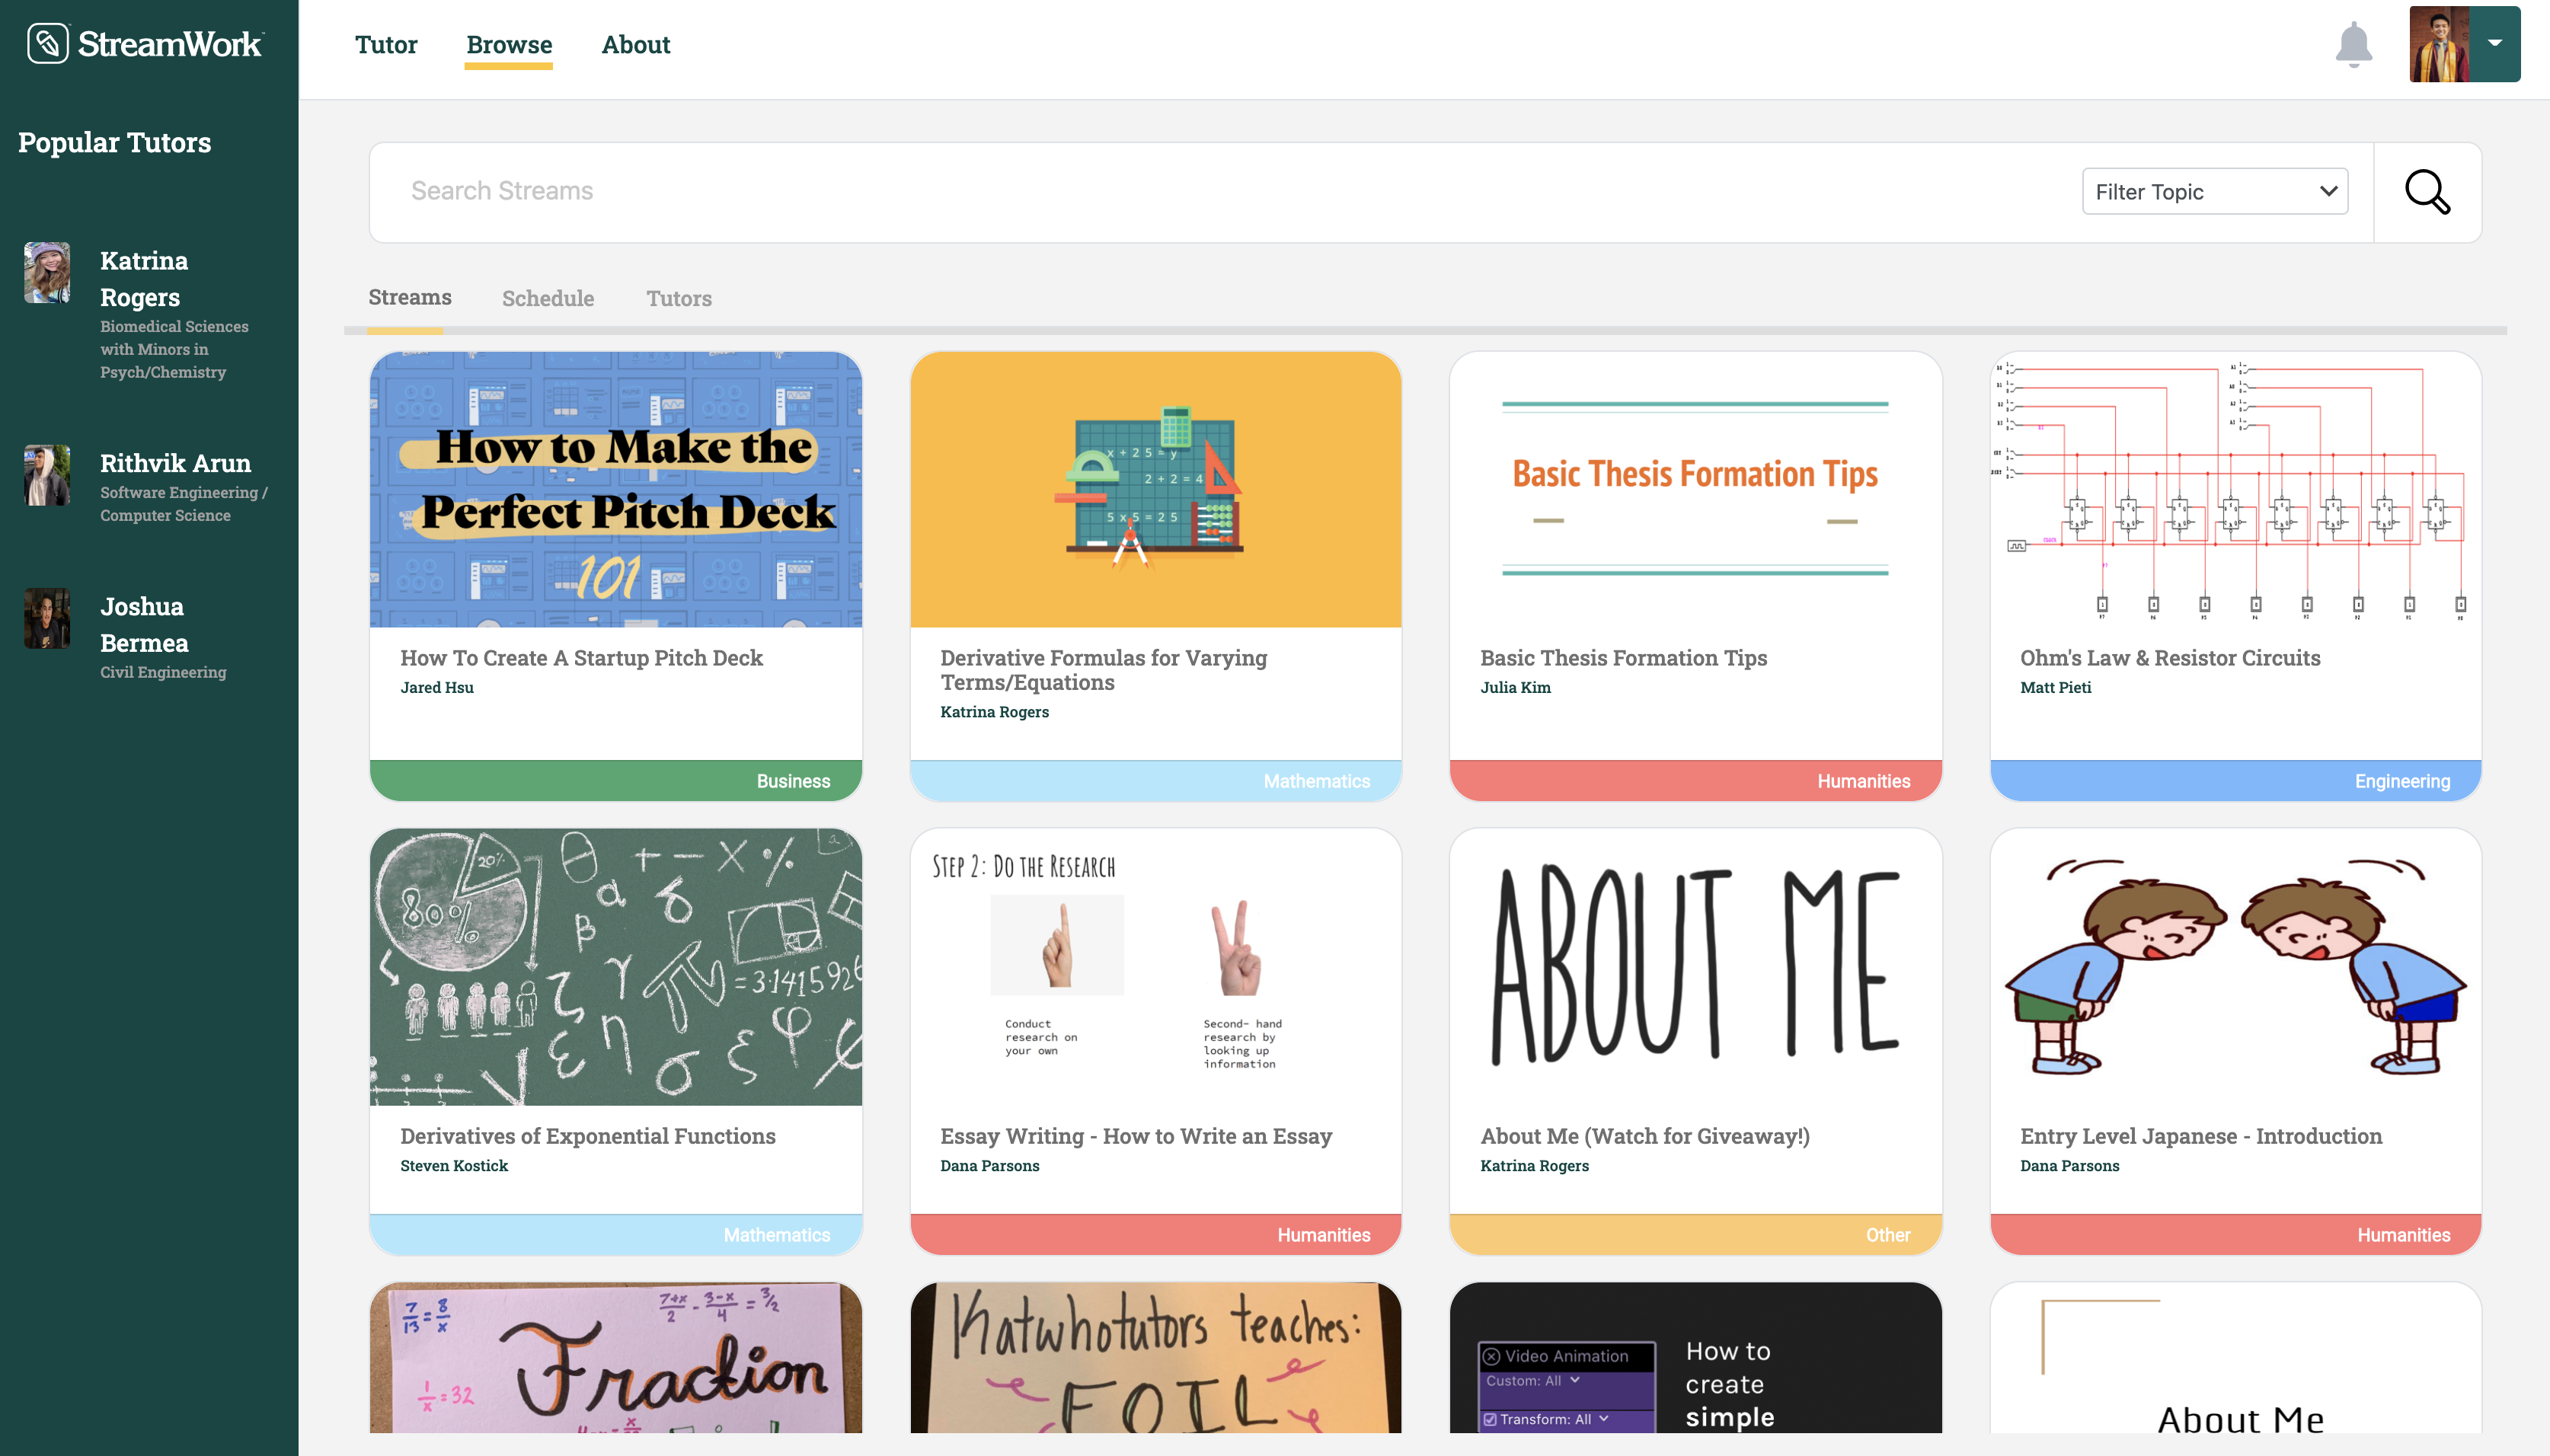Click into the Search Streams field
The height and width of the screenshot is (1456, 2550).
[1200, 192]
